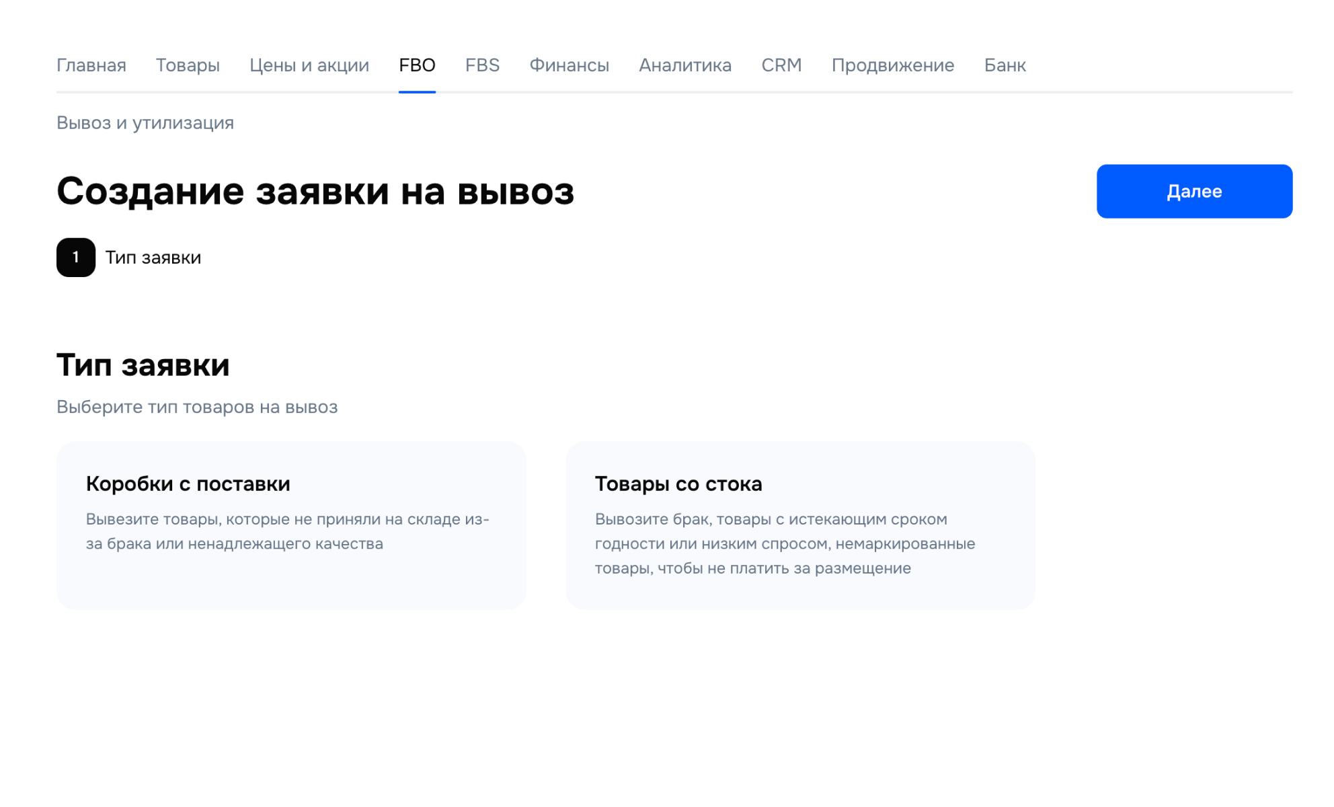Click the Тип заявки section heading
Viewport: 1334px width, 807px height.
coord(143,365)
